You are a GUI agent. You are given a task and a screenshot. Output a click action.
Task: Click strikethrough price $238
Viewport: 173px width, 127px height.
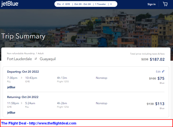click(145, 59)
